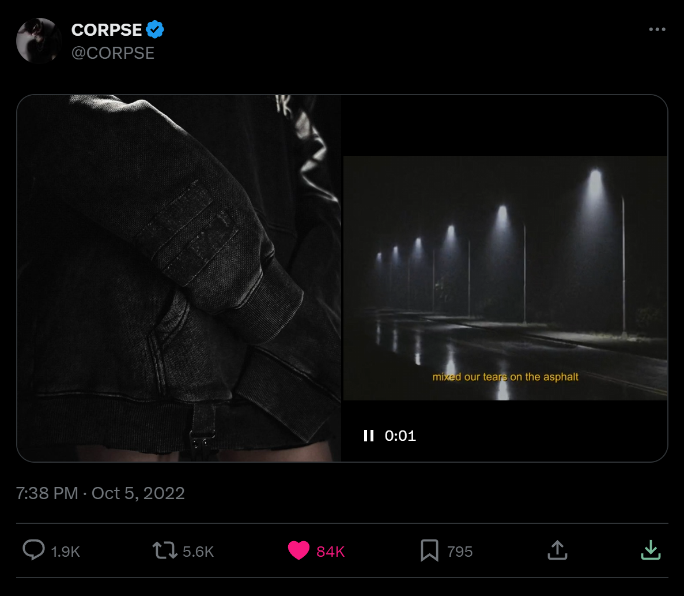Click the blue verified badge
Viewport: 684px width, 596px height.
pyautogui.click(x=155, y=29)
